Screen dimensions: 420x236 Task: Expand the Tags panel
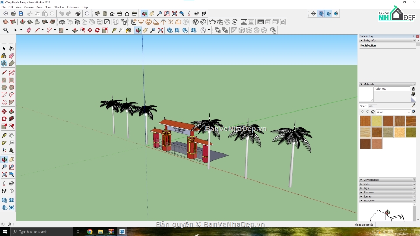(361, 188)
